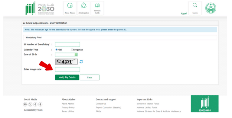
Task: Open the FAQs footer link
Action: [98, 111]
